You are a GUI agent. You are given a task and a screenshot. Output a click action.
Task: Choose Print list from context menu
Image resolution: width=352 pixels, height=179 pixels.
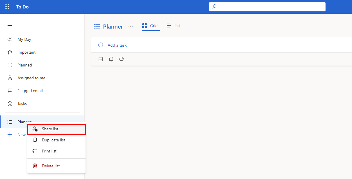click(56, 151)
